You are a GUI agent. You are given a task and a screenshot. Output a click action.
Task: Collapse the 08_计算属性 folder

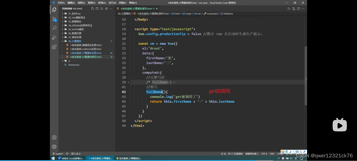point(75,41)
